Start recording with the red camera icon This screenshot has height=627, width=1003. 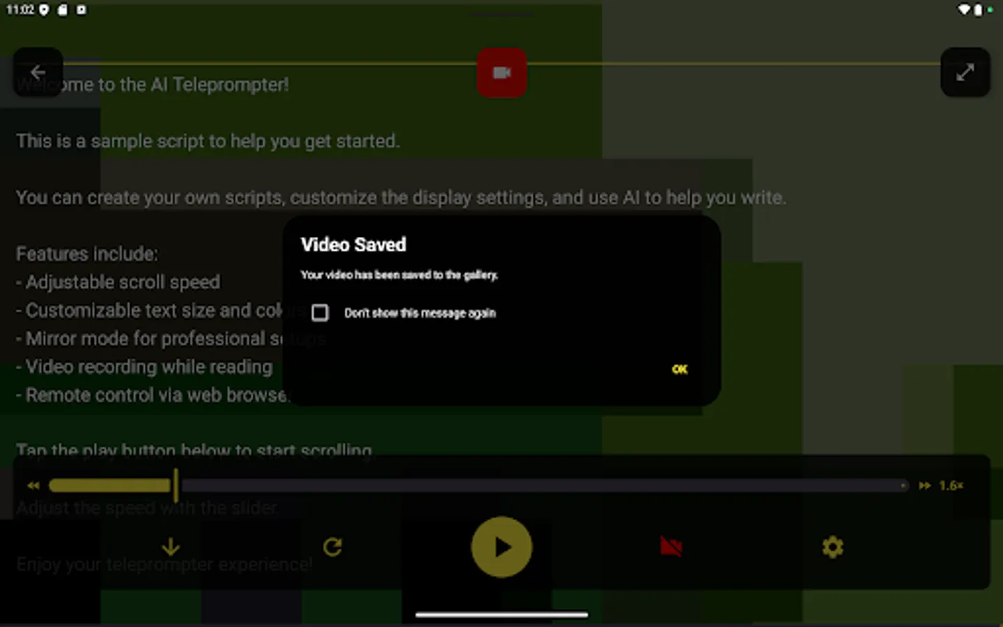click(x=501, y=72)
